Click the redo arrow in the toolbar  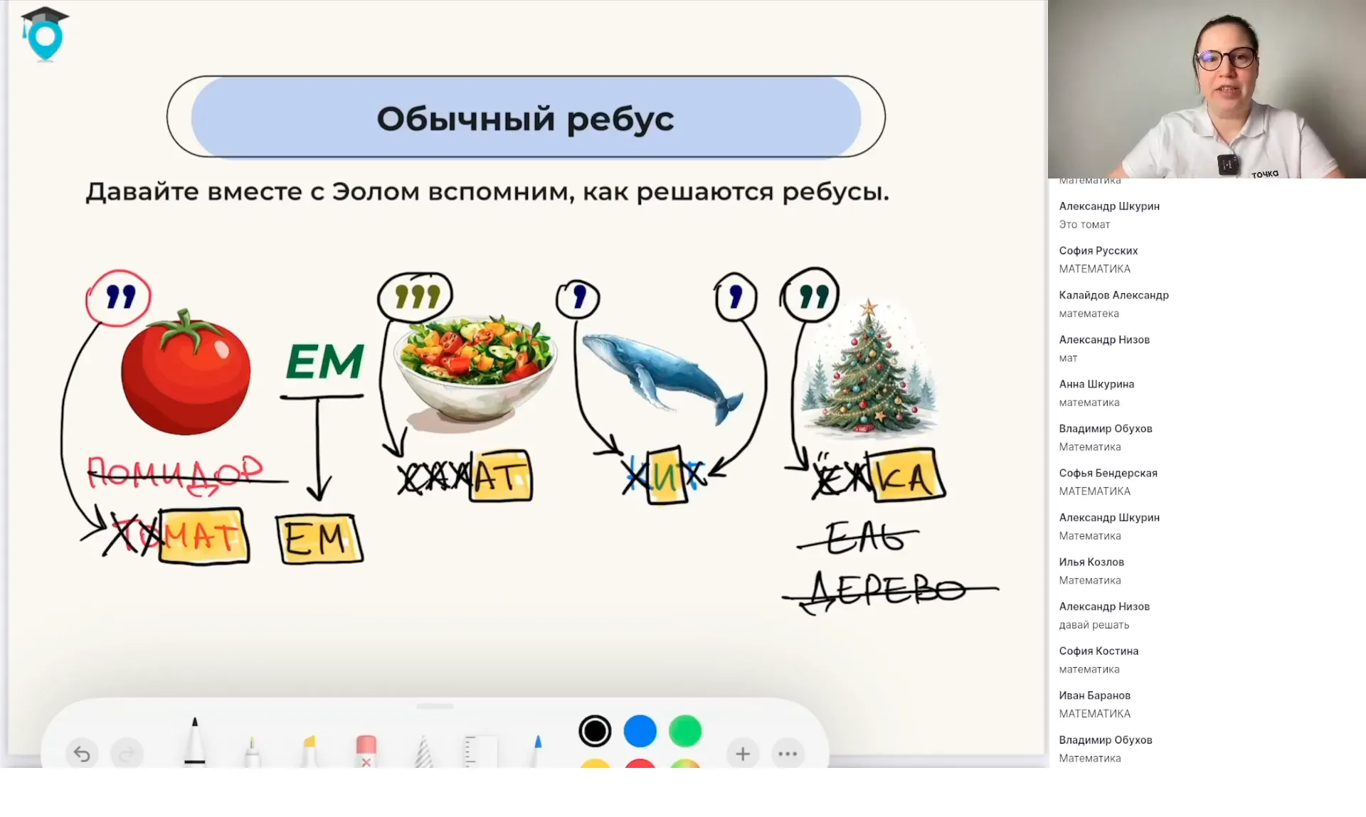coord(127,754)
